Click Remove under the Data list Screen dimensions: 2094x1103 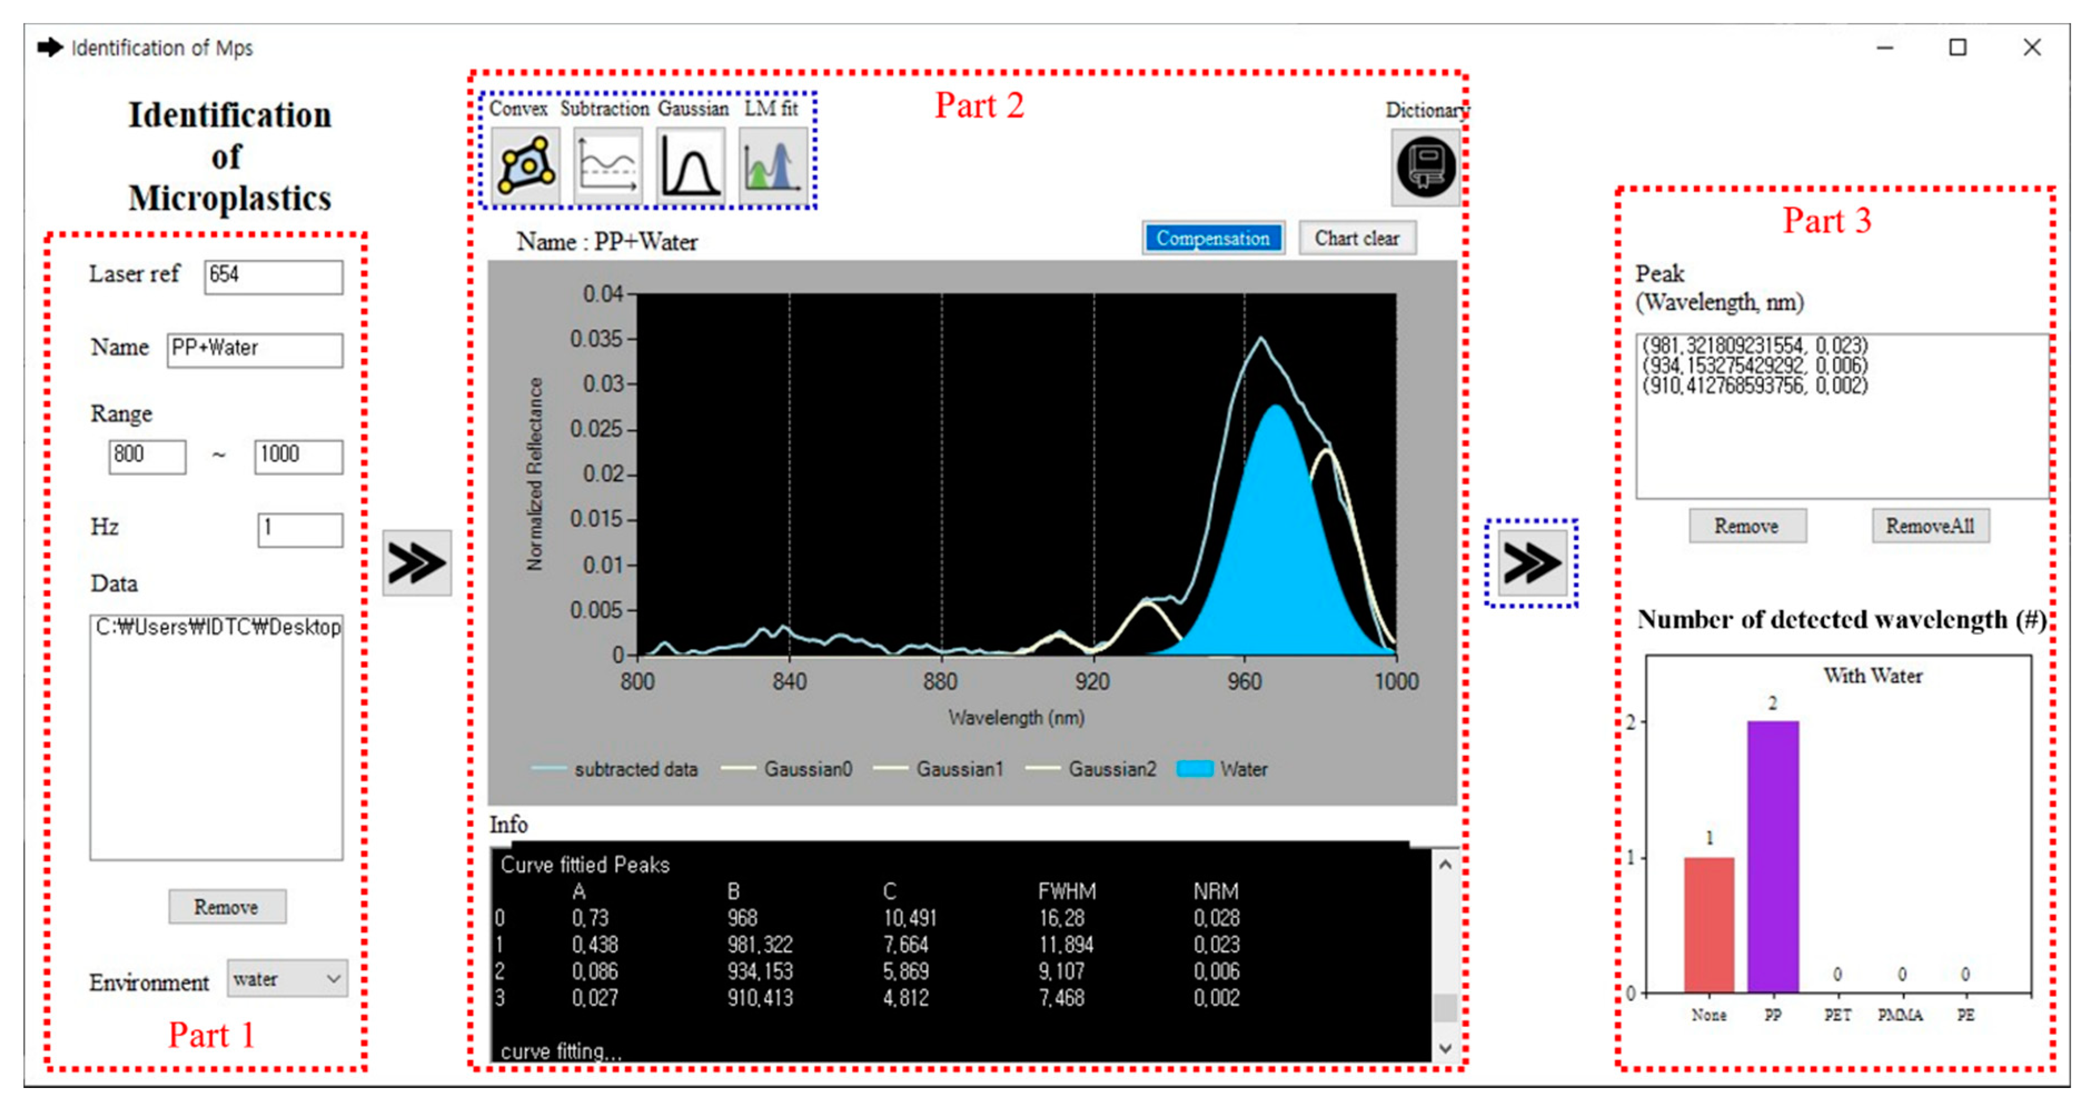pyautogui.click(x=227, y=906)
